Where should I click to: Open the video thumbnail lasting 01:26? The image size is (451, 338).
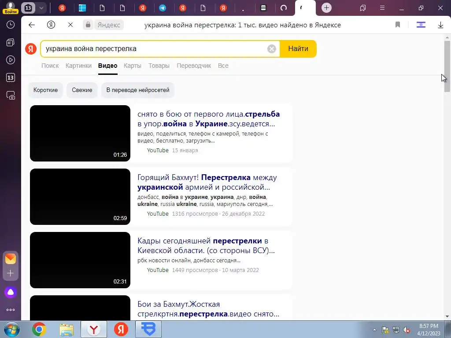80,133
